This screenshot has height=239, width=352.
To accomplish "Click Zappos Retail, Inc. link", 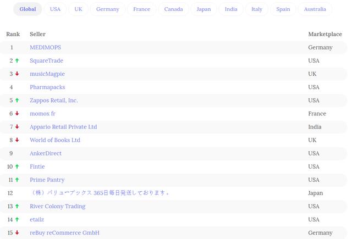I will point(54,101).
